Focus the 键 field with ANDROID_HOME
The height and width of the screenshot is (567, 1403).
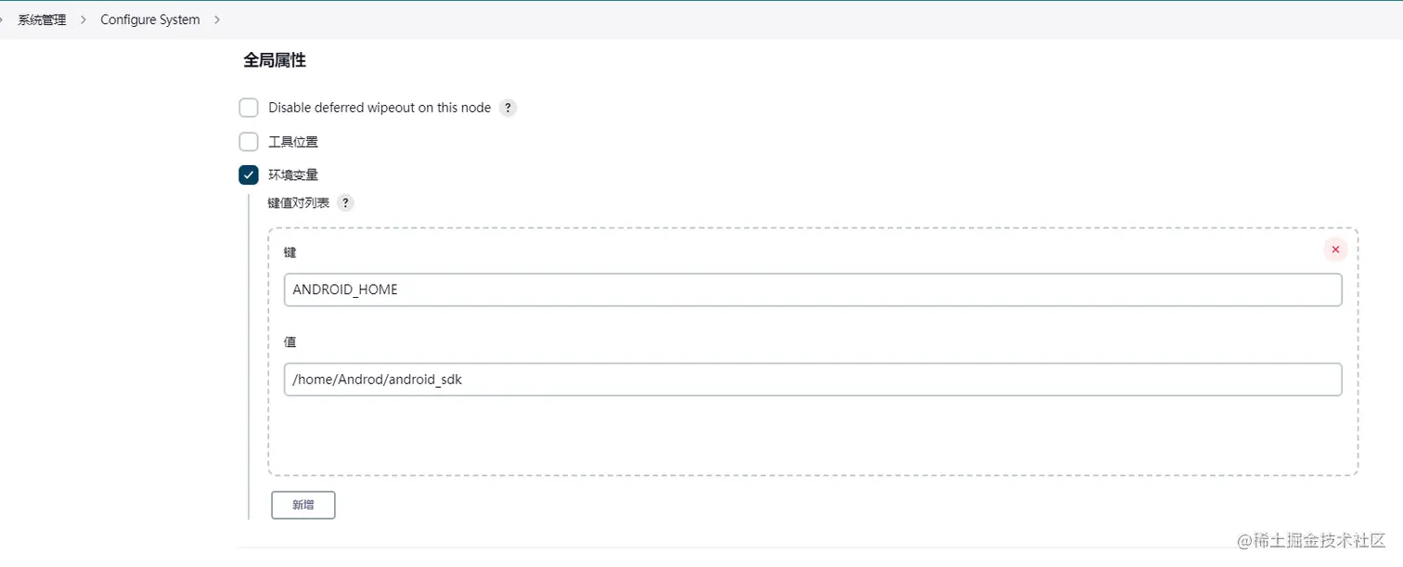(813, 290)
